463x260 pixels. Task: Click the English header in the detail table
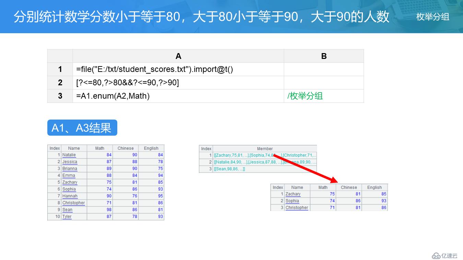coord(375,187)
